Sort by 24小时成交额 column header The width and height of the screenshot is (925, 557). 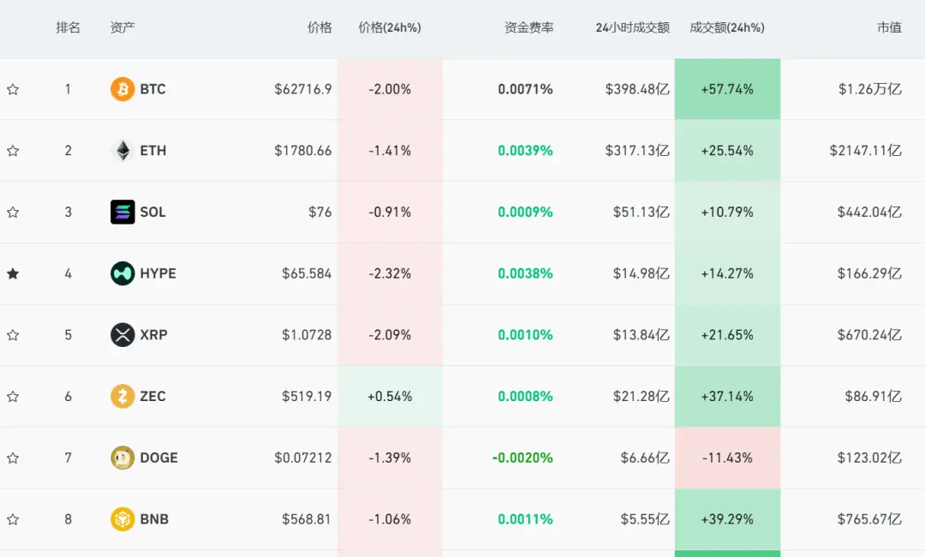(632, 27)
